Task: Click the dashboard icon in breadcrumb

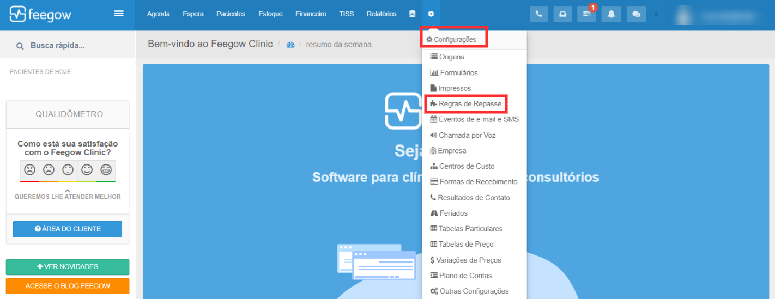Action: [290, 45]
